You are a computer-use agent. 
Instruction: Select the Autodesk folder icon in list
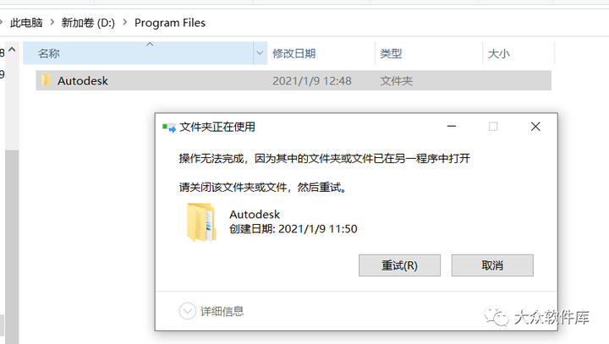click(x=47, y=80)
